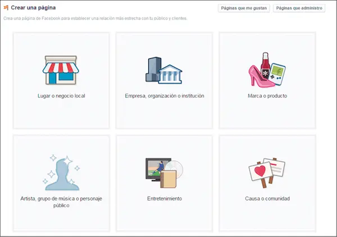
Task: Choose the shoe, bottle and gadget icon
Action: click(267, 70)
